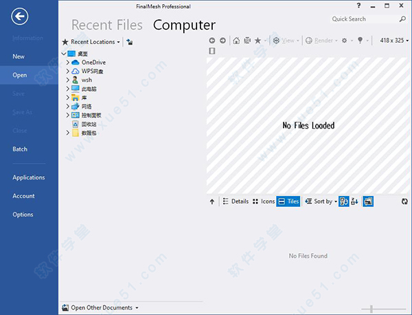Toggle the folder preview button in file toolbar

pos(368,202)
